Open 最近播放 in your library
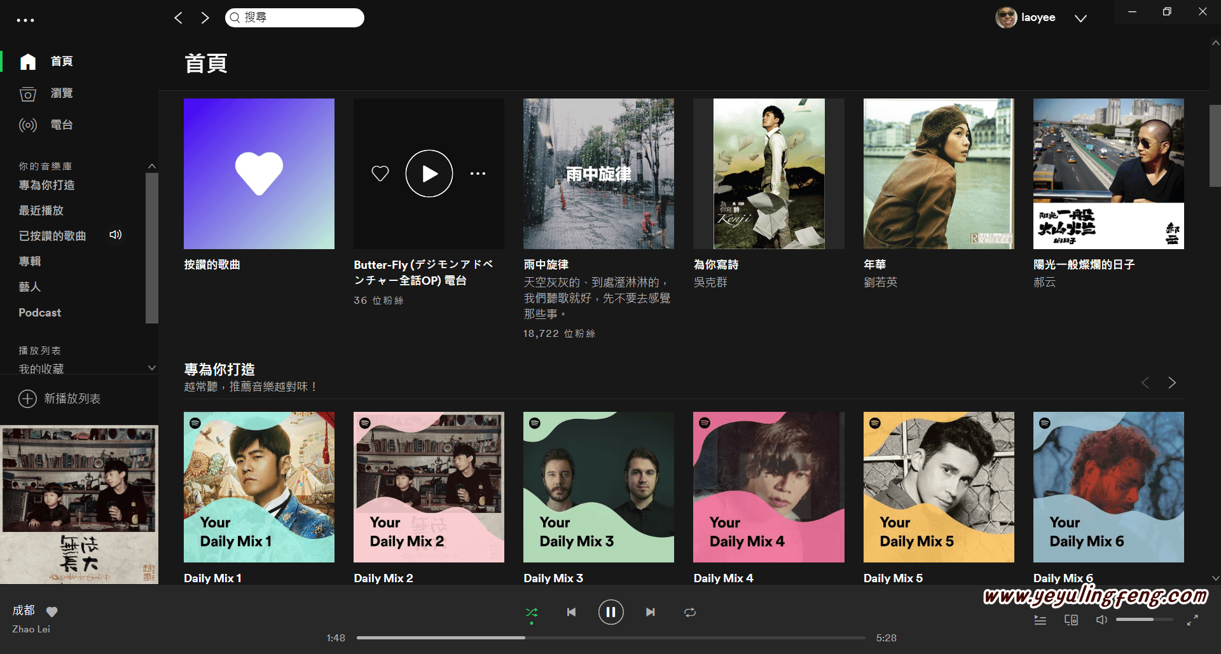This screenshot has height=654, width=1221. 41,210
